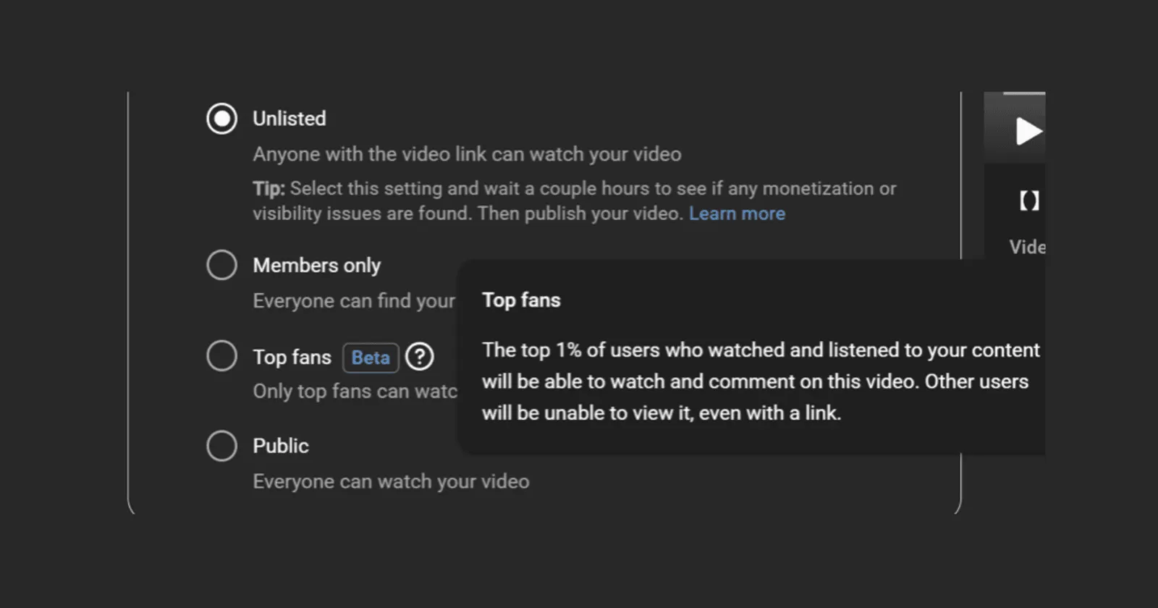Click the Tip text about monetization
This screenshot has width=1158, height=608.
[x=575, y=201]
